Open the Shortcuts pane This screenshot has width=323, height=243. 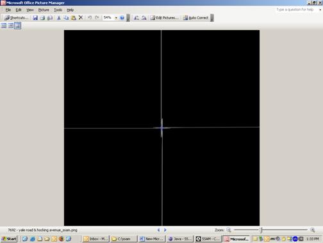(17, 18)
